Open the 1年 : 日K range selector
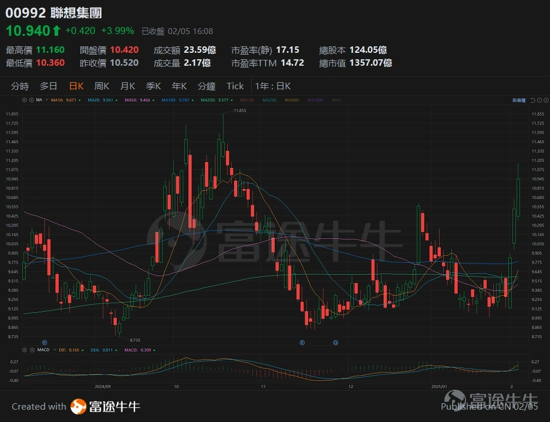 (x=272, y=86)
